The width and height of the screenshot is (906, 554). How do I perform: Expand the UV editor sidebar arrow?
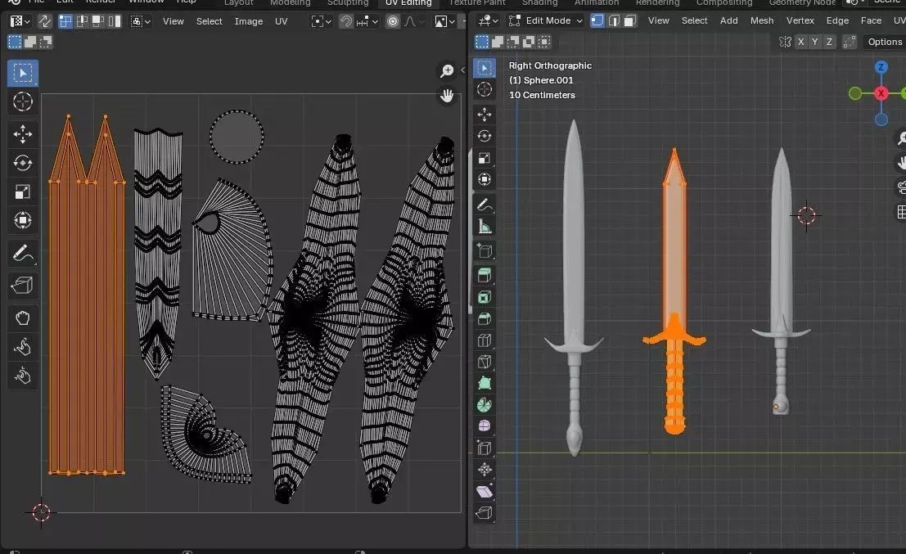click(462, 70)
